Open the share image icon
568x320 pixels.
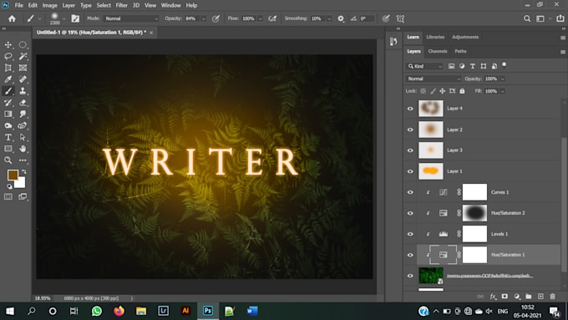tap(560, 18)
